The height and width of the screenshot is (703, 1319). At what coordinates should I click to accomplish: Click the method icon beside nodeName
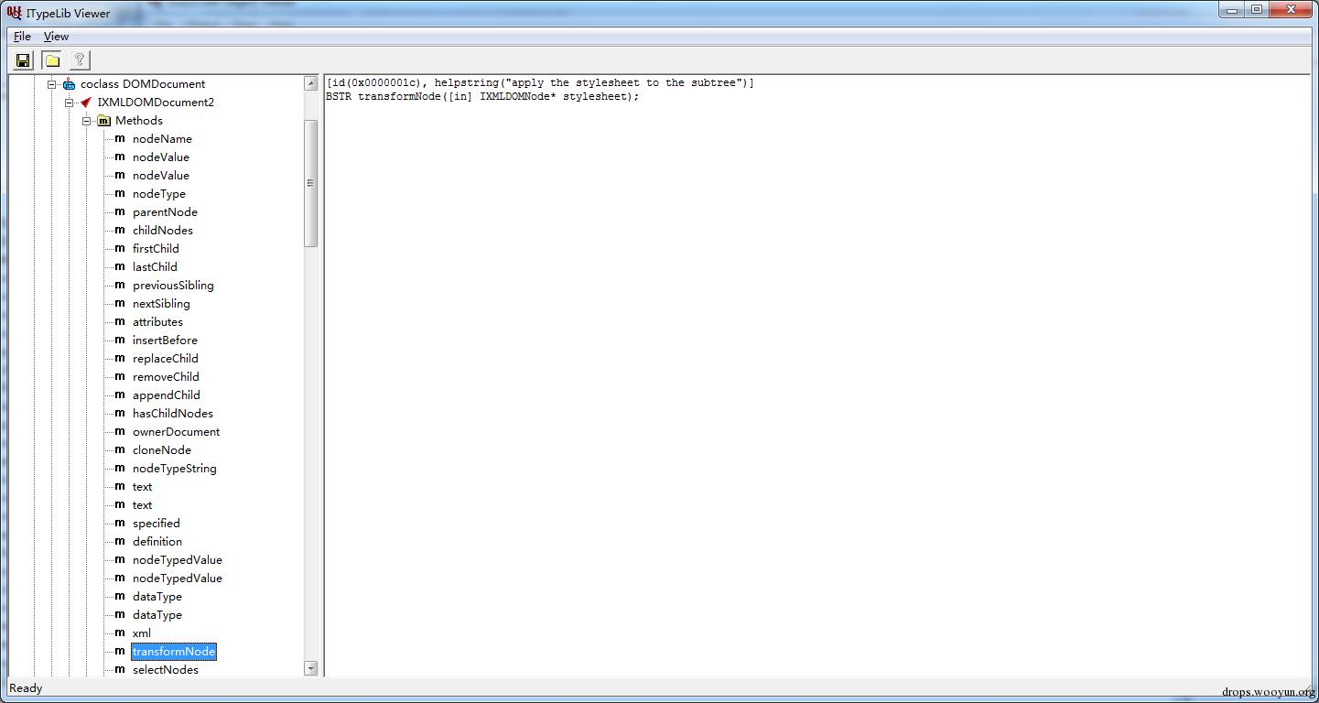click(x=120, y=139)
